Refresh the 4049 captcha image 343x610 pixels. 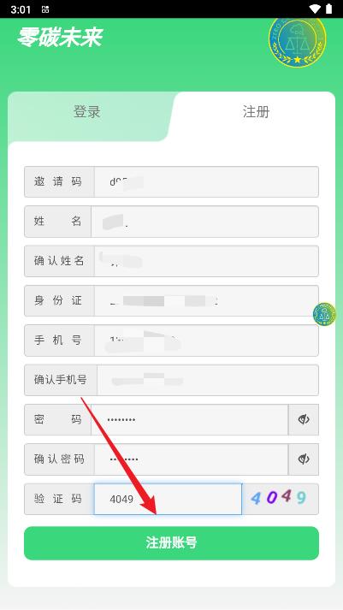(x=280, y=499)
